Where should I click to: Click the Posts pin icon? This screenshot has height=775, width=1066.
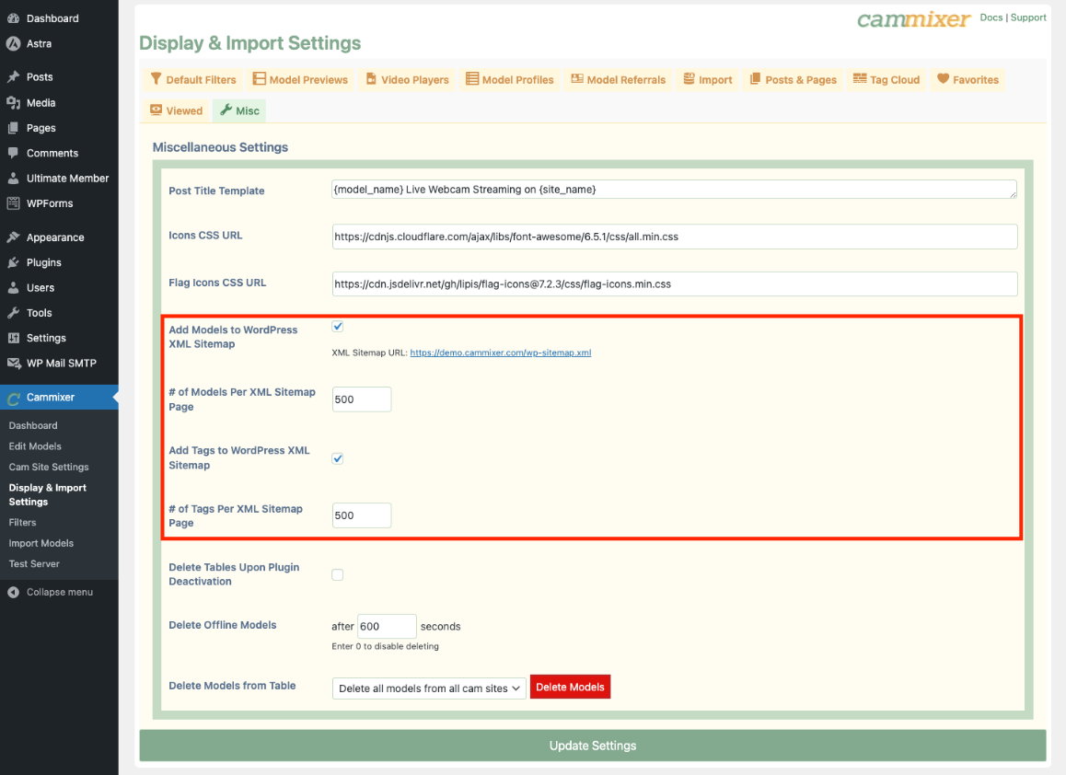click(13, 76)
